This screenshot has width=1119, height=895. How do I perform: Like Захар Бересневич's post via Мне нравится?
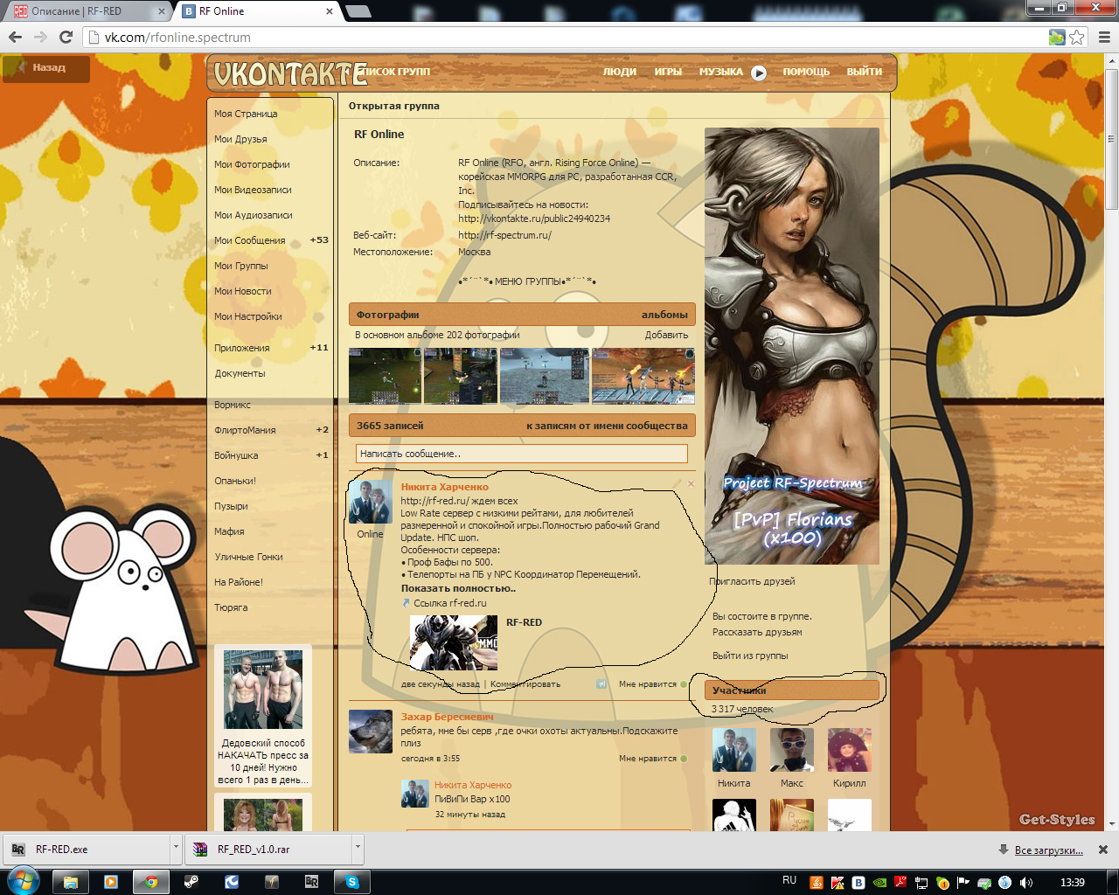tap(652, 759)
